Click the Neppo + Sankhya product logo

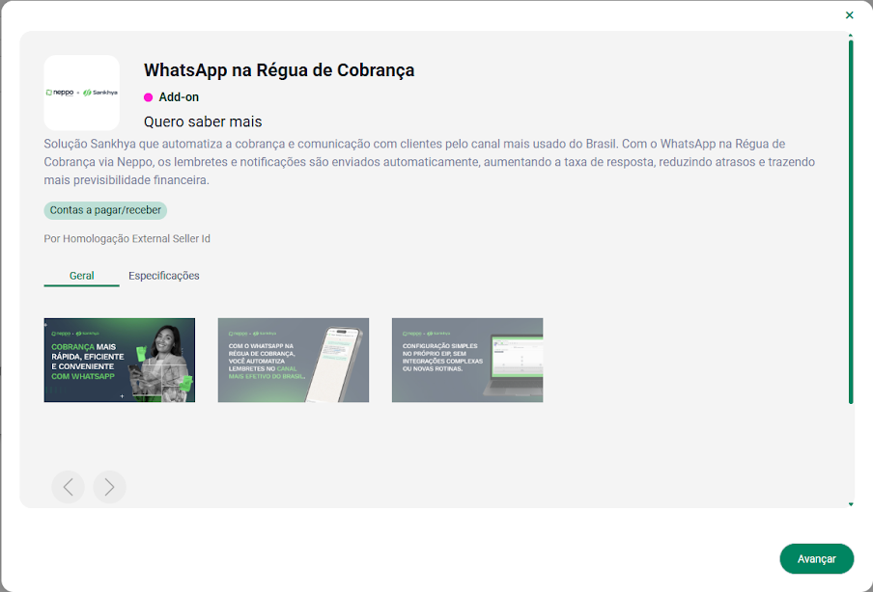tap(82, 93)
